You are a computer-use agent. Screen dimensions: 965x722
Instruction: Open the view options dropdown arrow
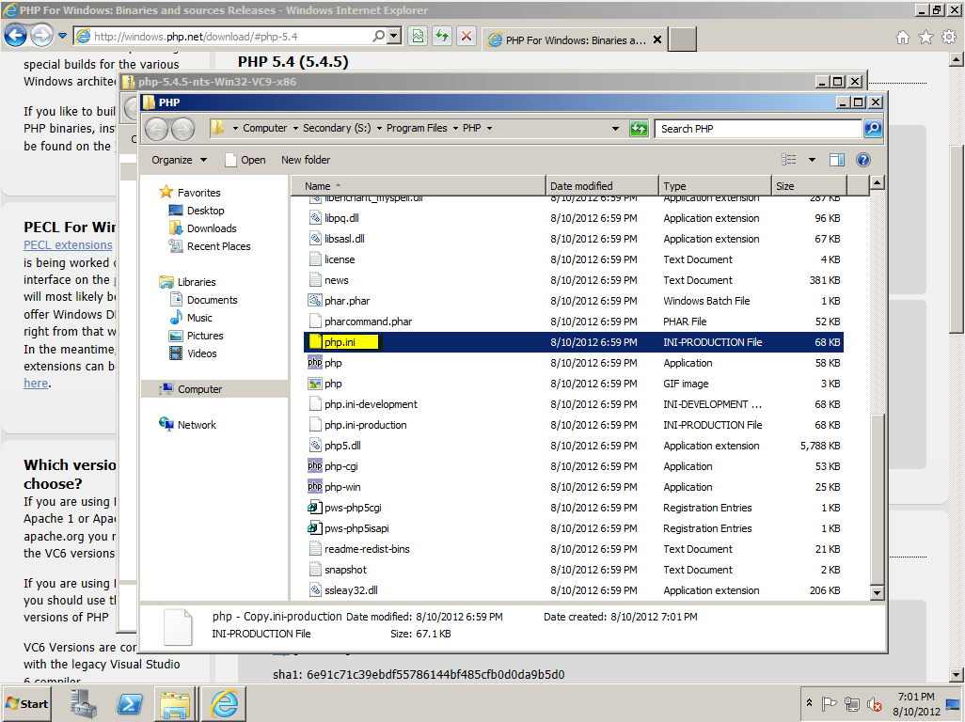(x=812, y=160)
